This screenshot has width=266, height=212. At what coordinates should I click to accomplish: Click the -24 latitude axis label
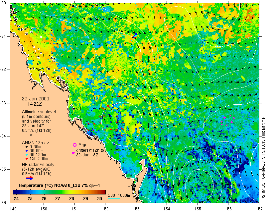(4, 136)
